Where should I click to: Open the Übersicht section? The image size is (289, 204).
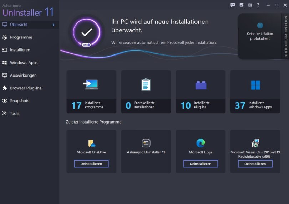point(29,25)
